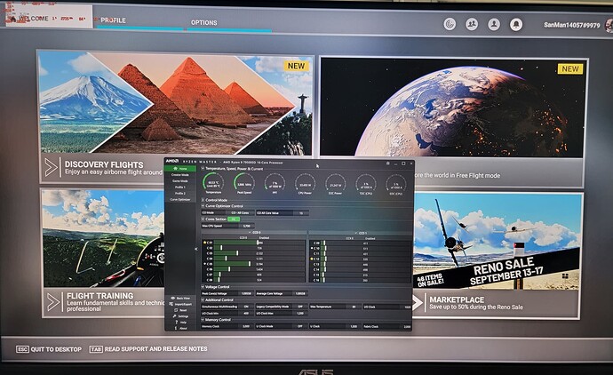
Task: Click the SOC Power gauge dial
Action: pyautogui.click(x=336, y=184)
